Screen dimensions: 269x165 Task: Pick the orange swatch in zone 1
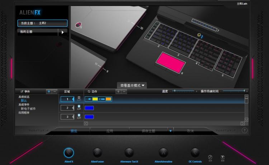point(108,99)
